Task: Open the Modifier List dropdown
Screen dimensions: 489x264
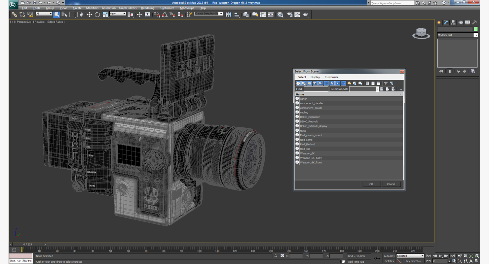Action: click(457, 35)
